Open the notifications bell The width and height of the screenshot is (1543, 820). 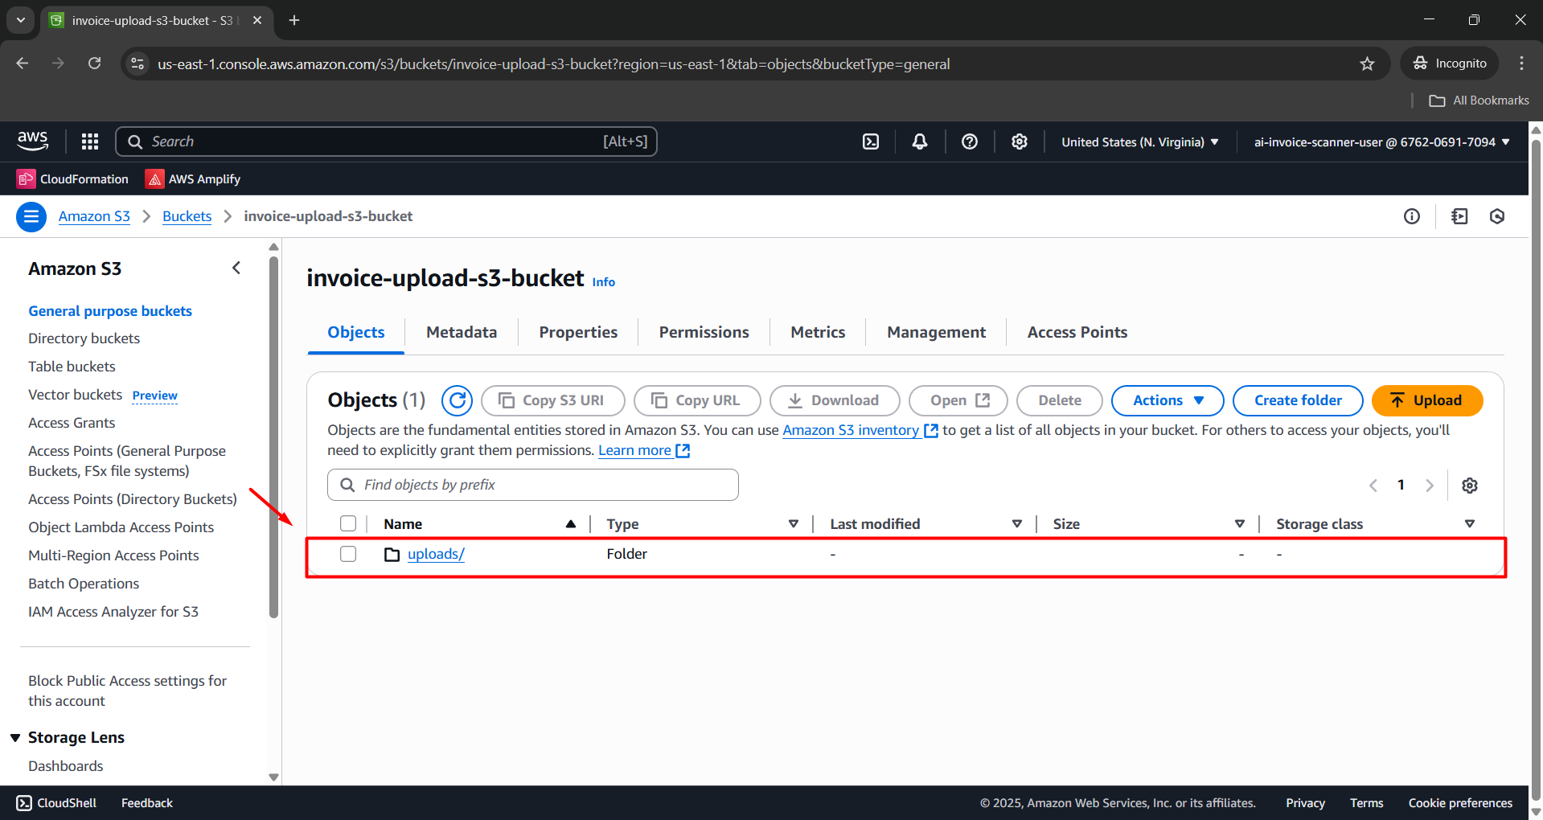pyautogui.click(x=920, y=141)
